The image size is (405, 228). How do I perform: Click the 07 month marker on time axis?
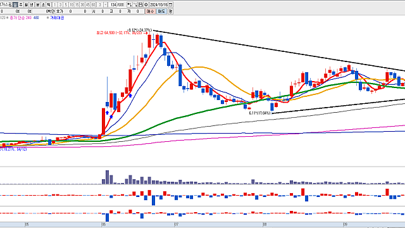(176, 225)
